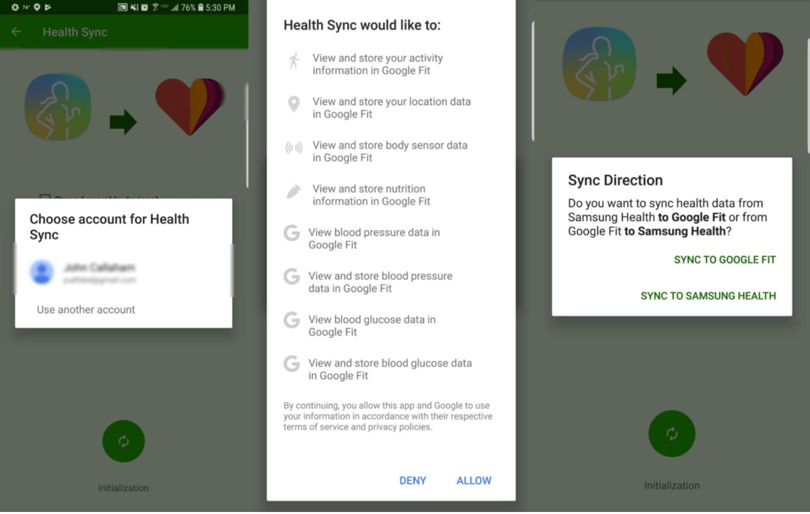
Task: Tap Google icon beside store blood pressure data
Action: point(292,276)
